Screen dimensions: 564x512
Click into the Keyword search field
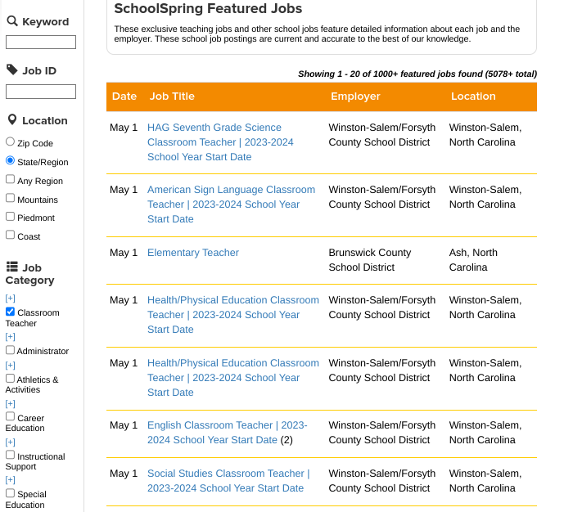(x=41, y=43)
